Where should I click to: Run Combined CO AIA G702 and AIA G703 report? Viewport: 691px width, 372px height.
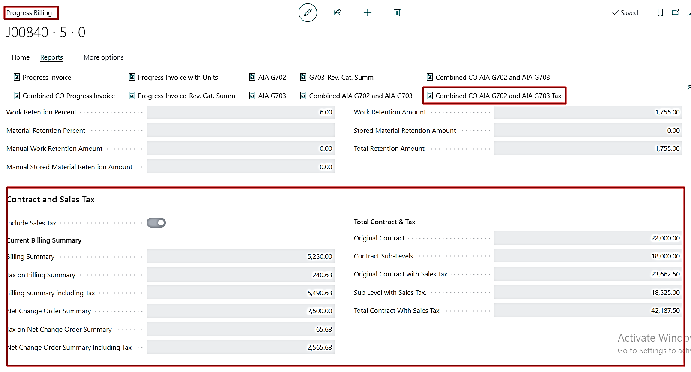point(493,77)
